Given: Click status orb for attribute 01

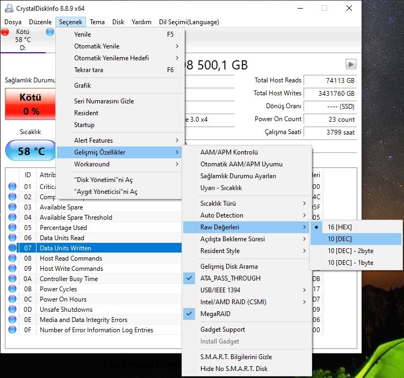Looking at the screenshot, I should (12, 186).
